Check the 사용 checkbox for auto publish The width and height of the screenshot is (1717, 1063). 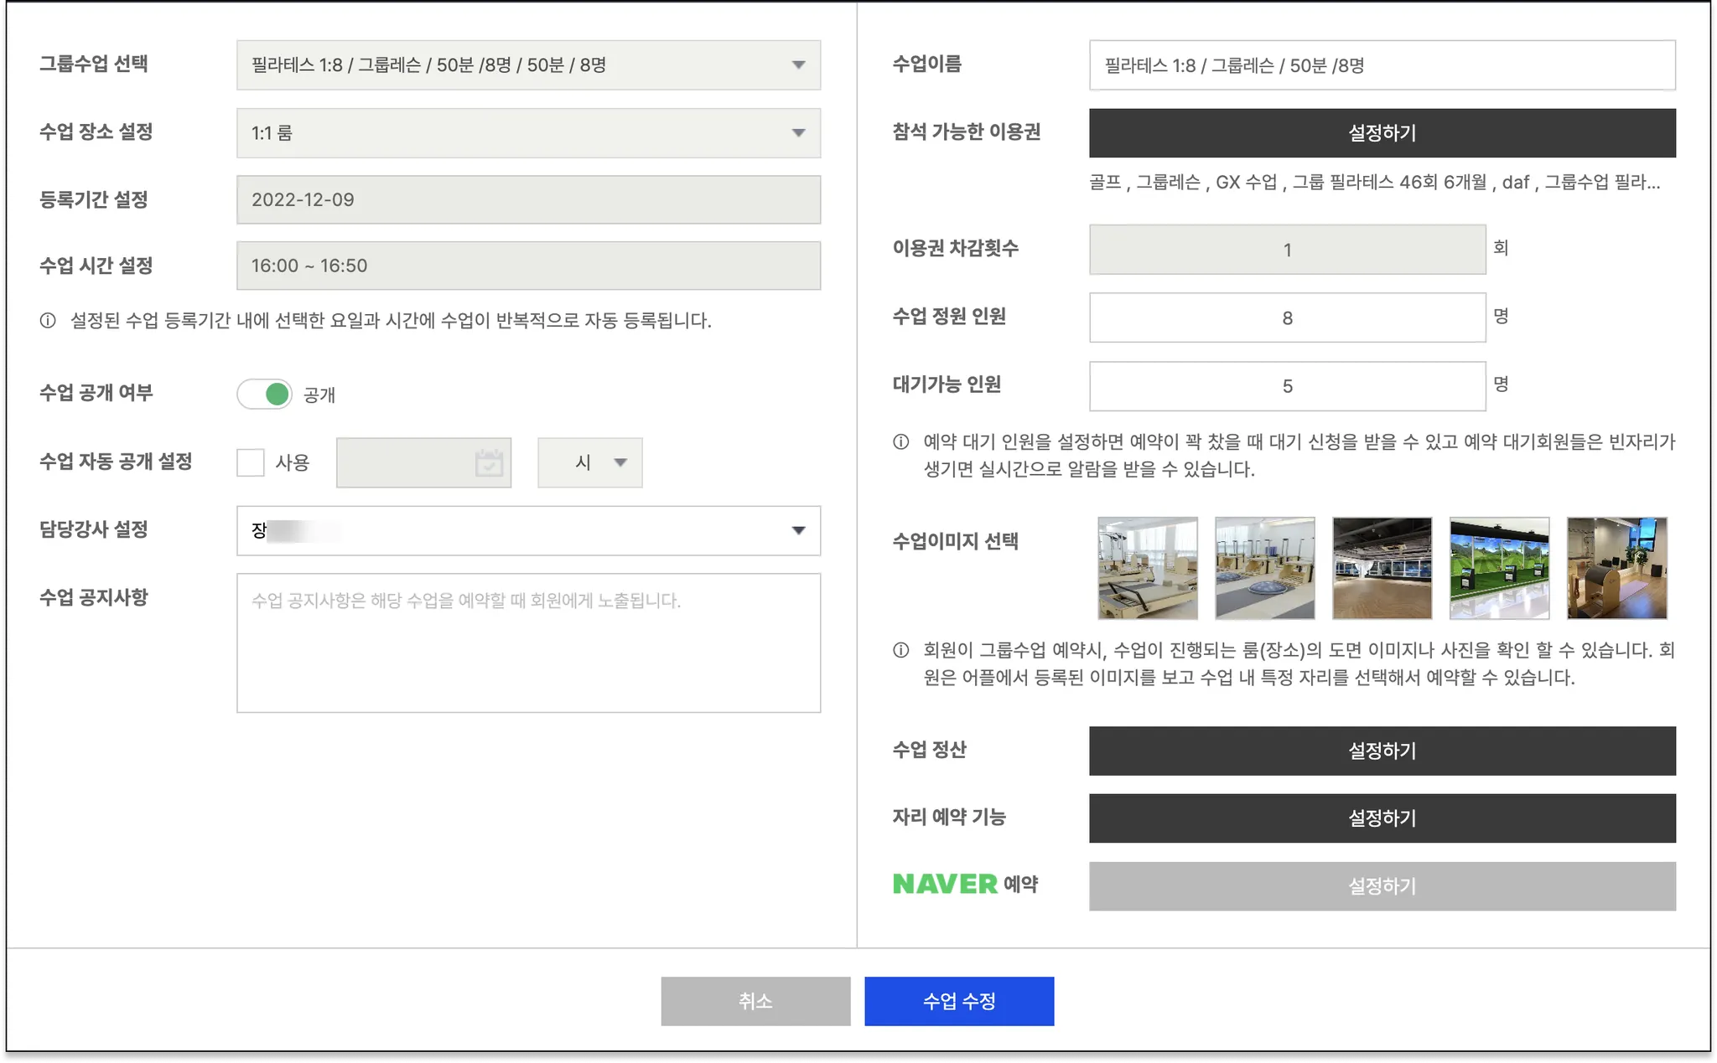click(251, 462)
